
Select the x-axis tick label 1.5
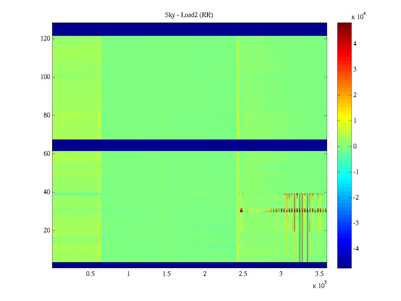[x=167, y=274]
